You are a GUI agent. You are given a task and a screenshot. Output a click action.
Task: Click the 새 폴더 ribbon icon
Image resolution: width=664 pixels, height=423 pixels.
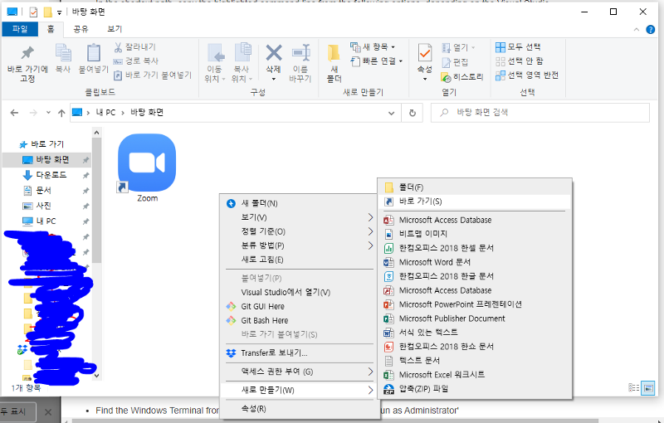(334, 53)
